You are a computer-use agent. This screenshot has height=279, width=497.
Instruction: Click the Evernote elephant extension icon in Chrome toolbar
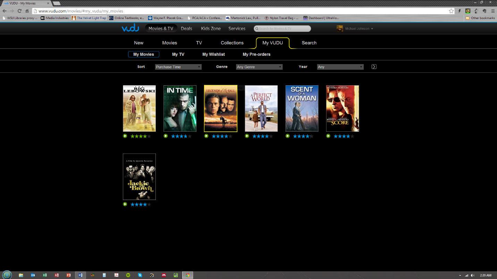click(x=485, y=11)
